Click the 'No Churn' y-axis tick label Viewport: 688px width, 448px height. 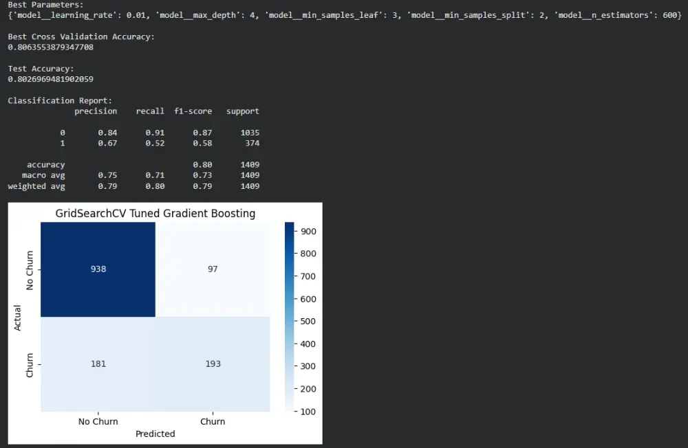click(30, 270)
